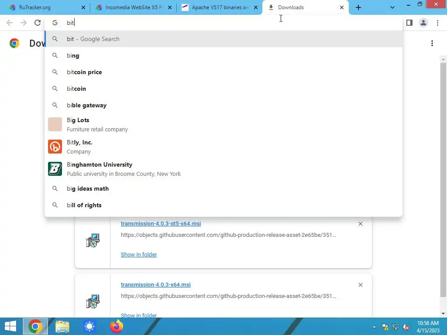Viewport: 447px width, 335px height.
Task: Choose the 'big ideas math' suggestion
Action: [x=223, y=188]
